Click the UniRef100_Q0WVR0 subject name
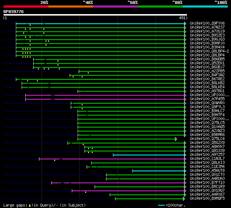Viewport: 231px width, 208px height. (207, 103)
